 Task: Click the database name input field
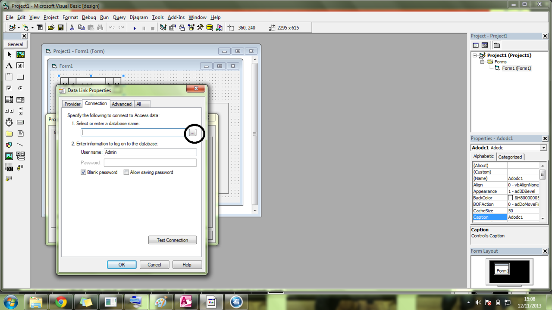point(134,133)
